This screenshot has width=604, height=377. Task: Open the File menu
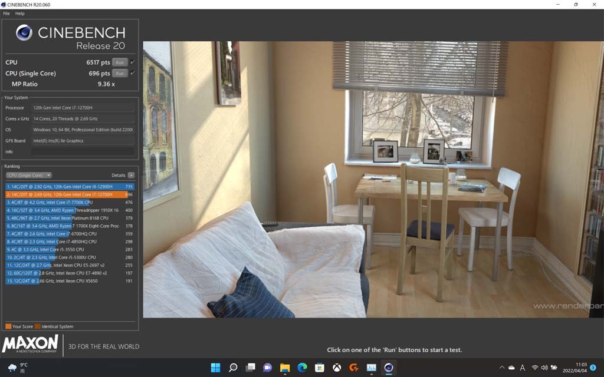(6, 14)
